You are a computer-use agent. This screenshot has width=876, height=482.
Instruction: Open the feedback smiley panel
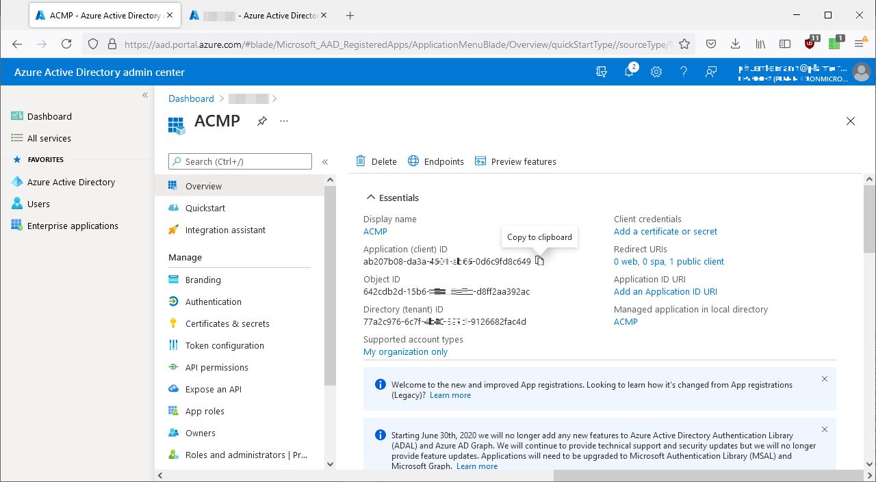point(711,72)
